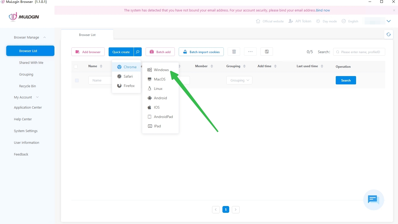The width and height of the screenshot is (398, 224).
Task: Switch to Day mode
Action: [x=327, y=21]
